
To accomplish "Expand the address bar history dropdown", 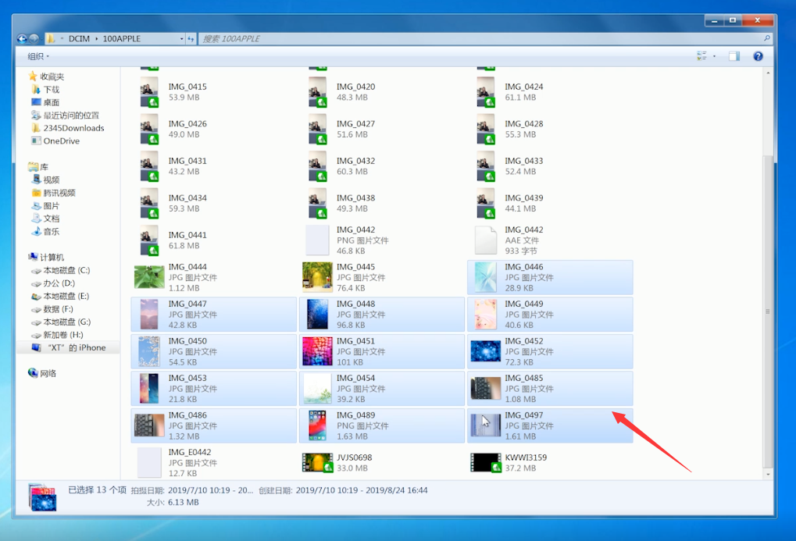I will pyautogui.click(x=181, y=38).
